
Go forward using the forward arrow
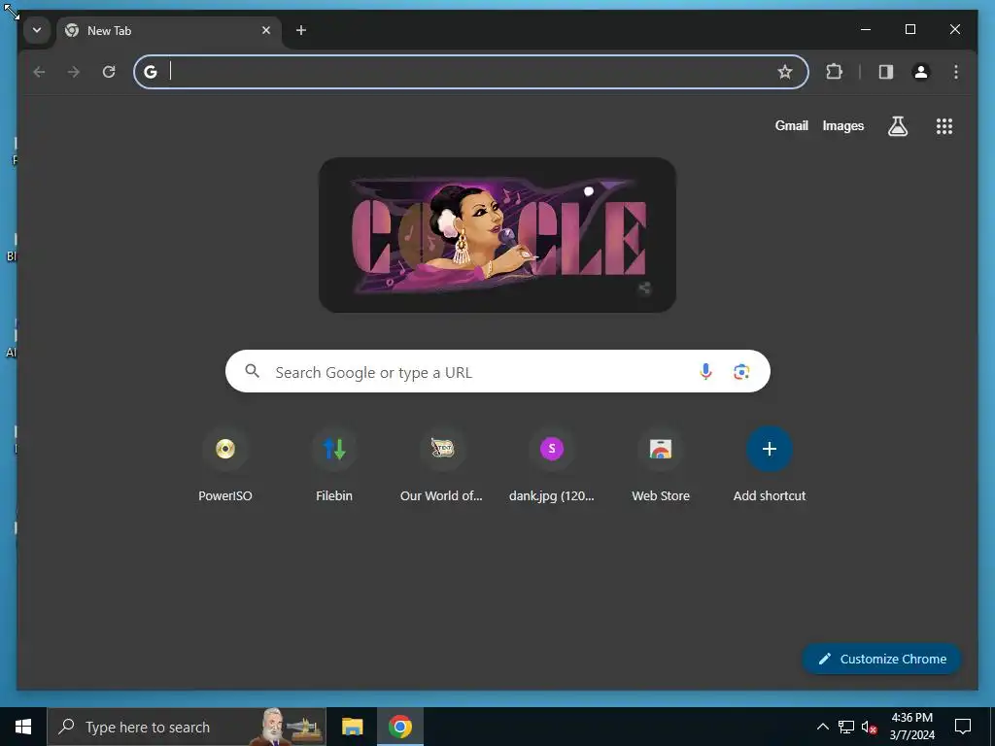click(x=74, y=72)
